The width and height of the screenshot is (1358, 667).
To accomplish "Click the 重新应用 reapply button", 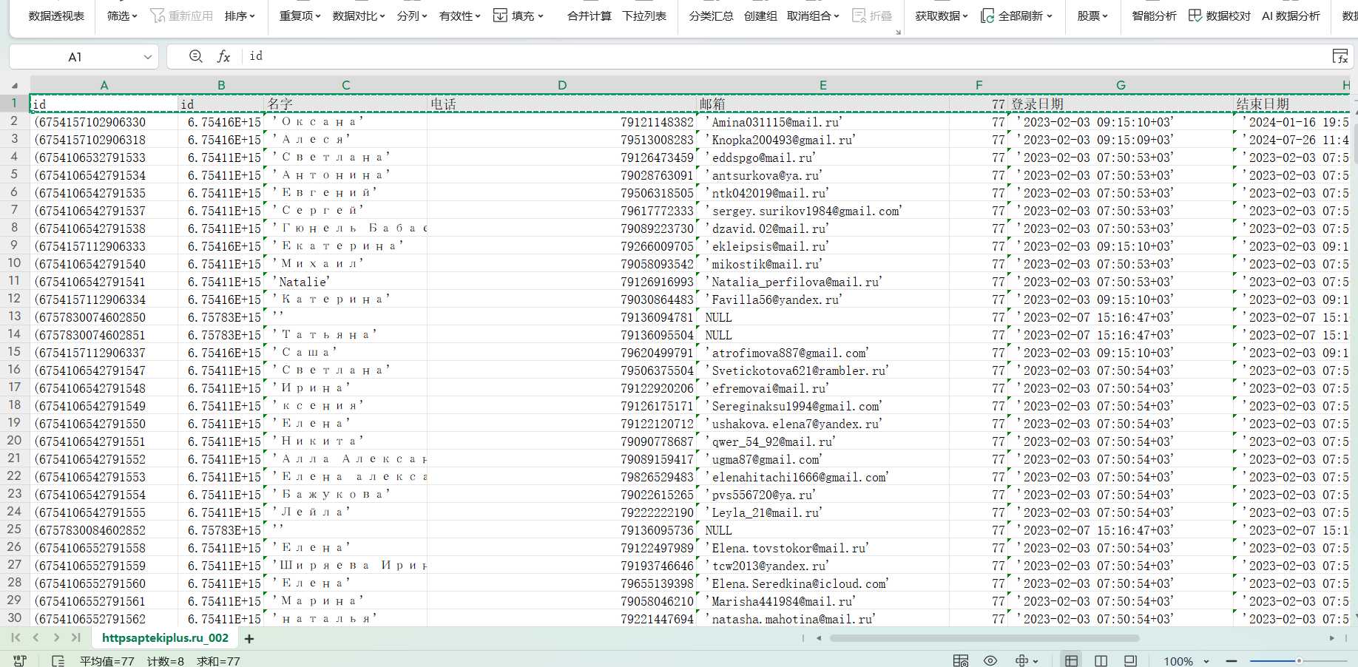I will [181, 16].
